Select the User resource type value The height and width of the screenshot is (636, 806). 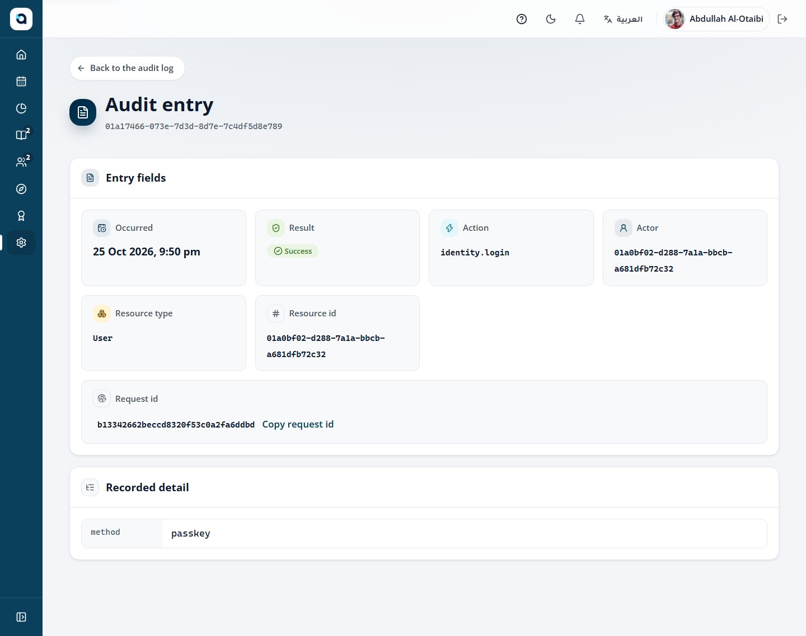(x=103, y=338)
